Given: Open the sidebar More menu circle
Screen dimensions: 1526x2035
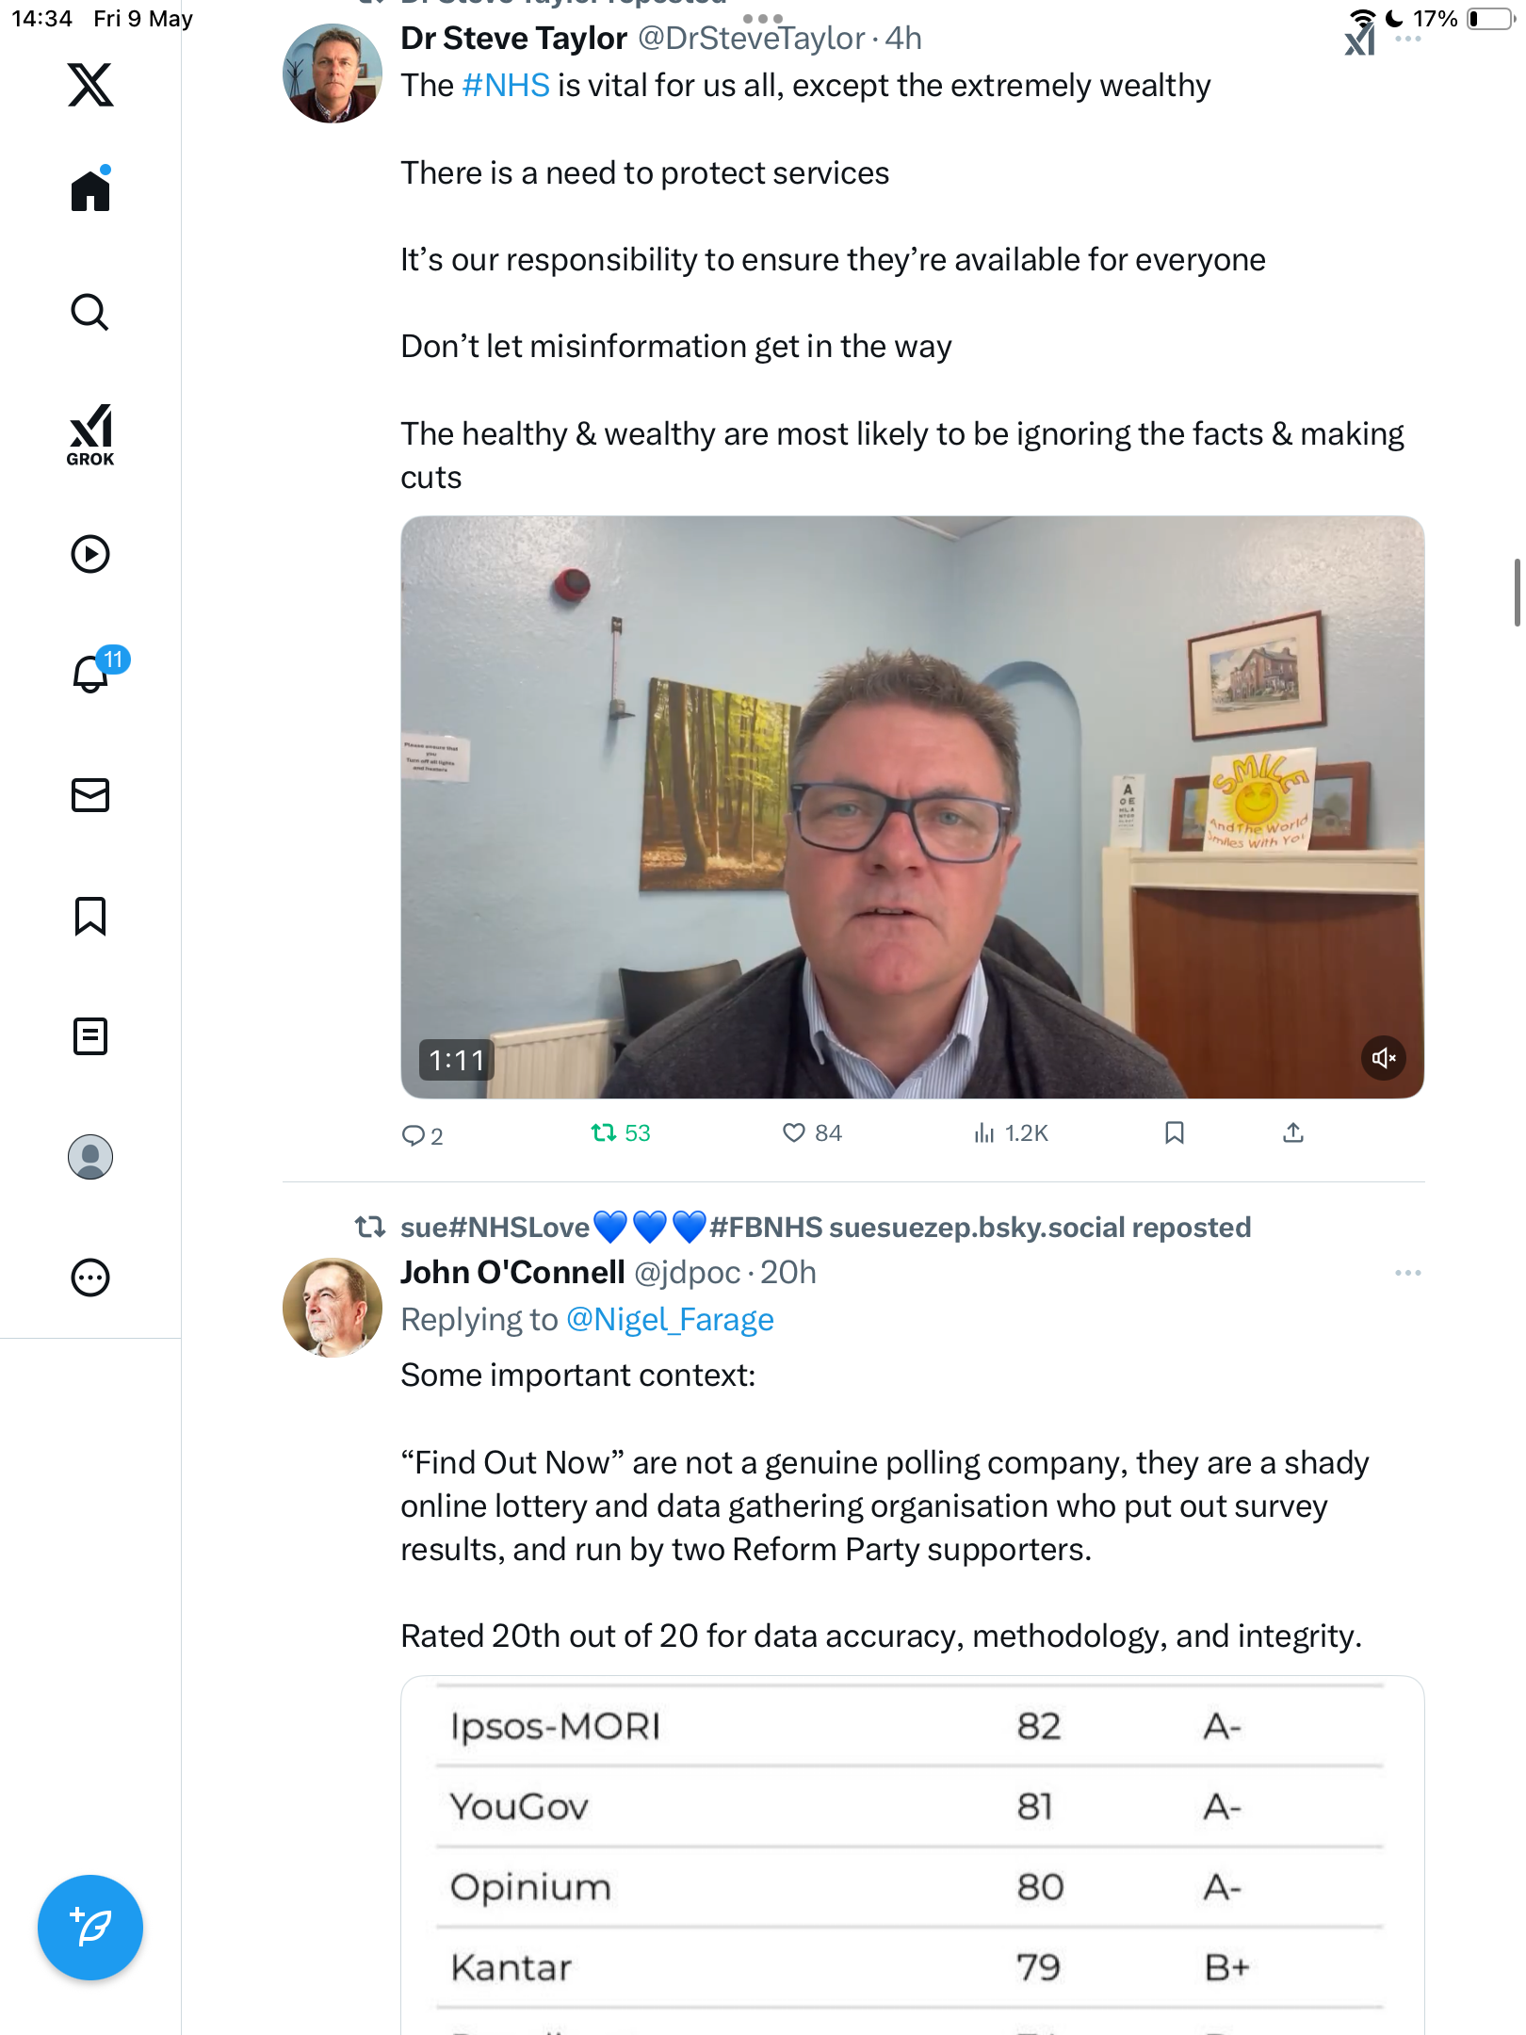Looking at the screenshot, I should pos(90,1278).
